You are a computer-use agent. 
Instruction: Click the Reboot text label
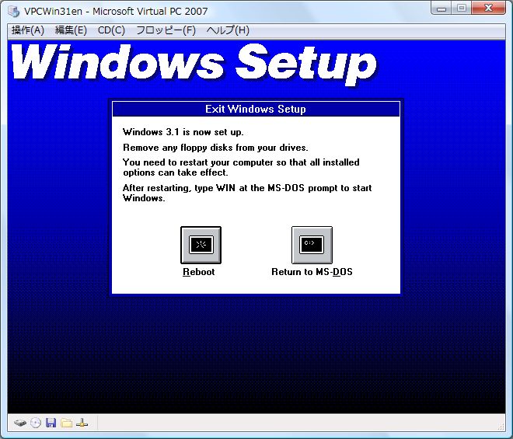pos(199,272)
